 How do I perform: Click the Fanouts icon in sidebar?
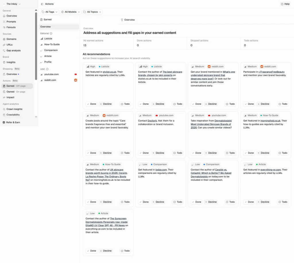4,27
